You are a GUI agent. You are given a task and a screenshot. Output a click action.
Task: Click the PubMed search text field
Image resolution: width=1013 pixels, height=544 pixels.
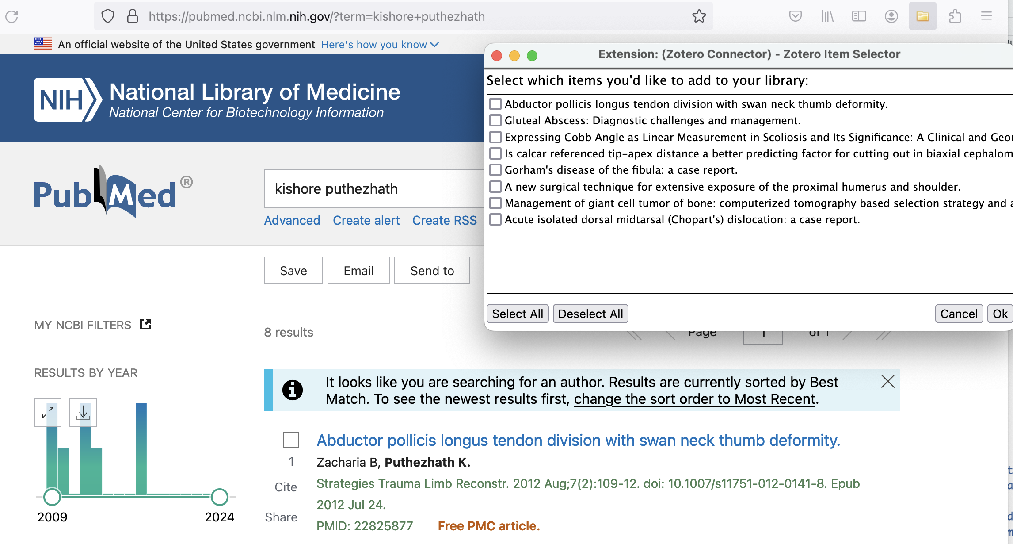(x=371, y=189)
